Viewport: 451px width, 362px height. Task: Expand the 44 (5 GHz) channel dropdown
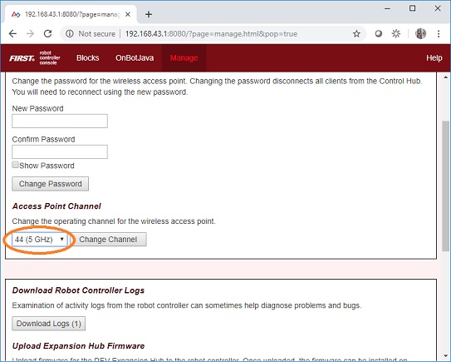click(40, 240)
